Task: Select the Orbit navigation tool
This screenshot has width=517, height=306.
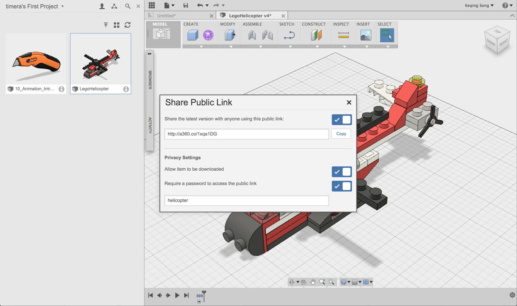Action: (292, 282)
